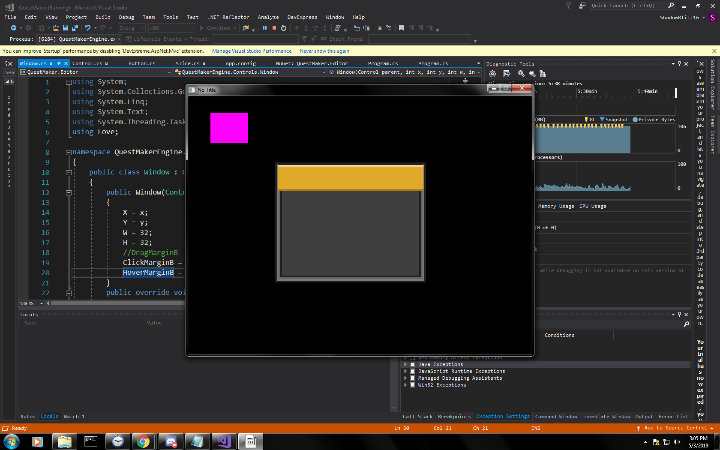Open Diagnostic Tools settings gear
This screenshot has height=450, width=720.
[x=492, y=73]
